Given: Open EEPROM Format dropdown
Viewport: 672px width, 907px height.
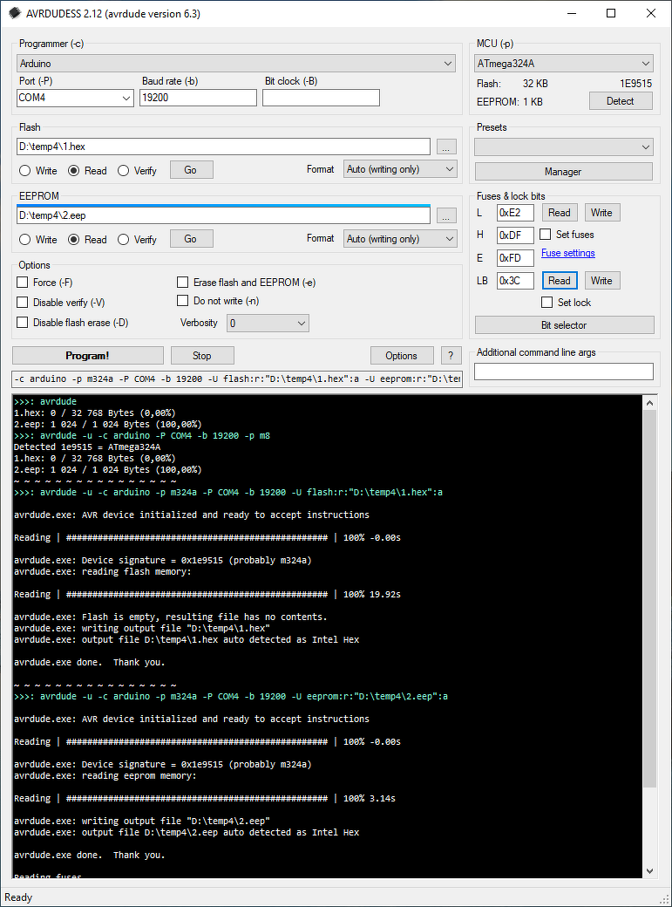Looking at the screenshot, I should point(400,239).
